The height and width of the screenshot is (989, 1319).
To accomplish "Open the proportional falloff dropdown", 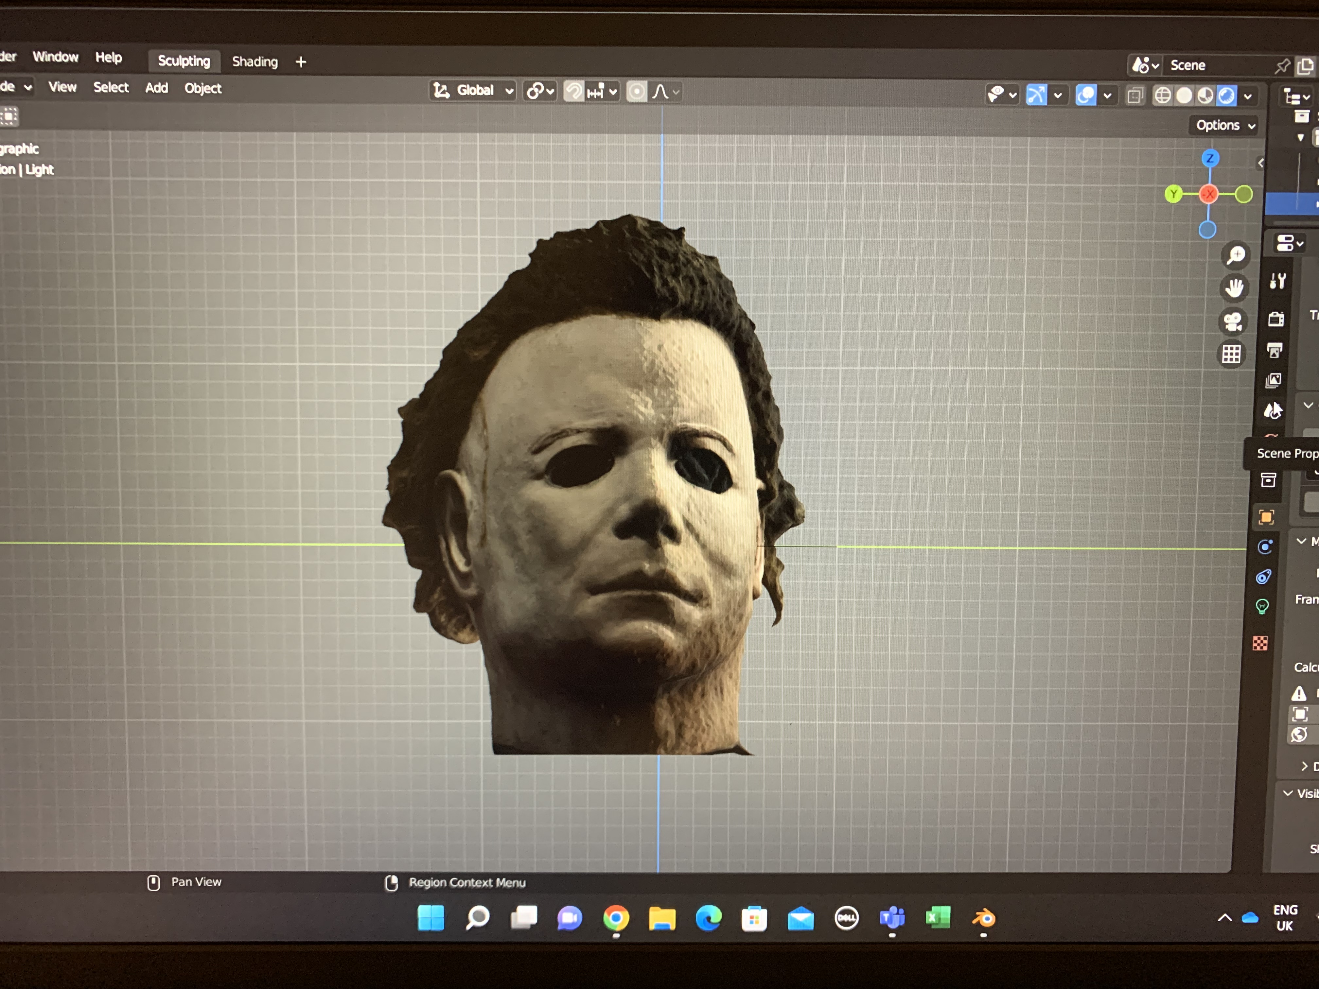I will click(665, 92).
